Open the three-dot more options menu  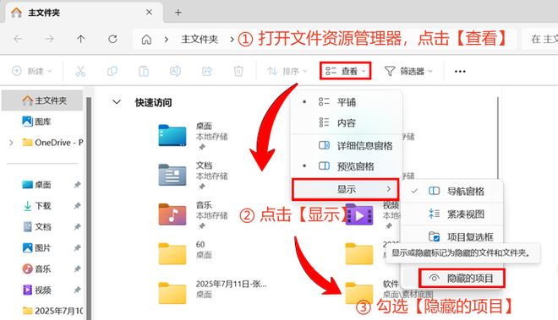[x=460, y=72]
